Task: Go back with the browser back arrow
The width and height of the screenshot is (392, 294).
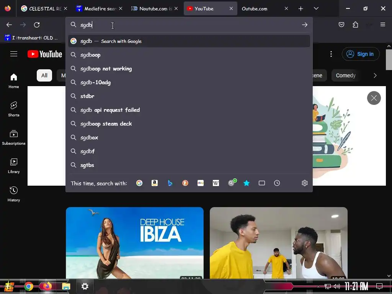Action: [9, 25]
